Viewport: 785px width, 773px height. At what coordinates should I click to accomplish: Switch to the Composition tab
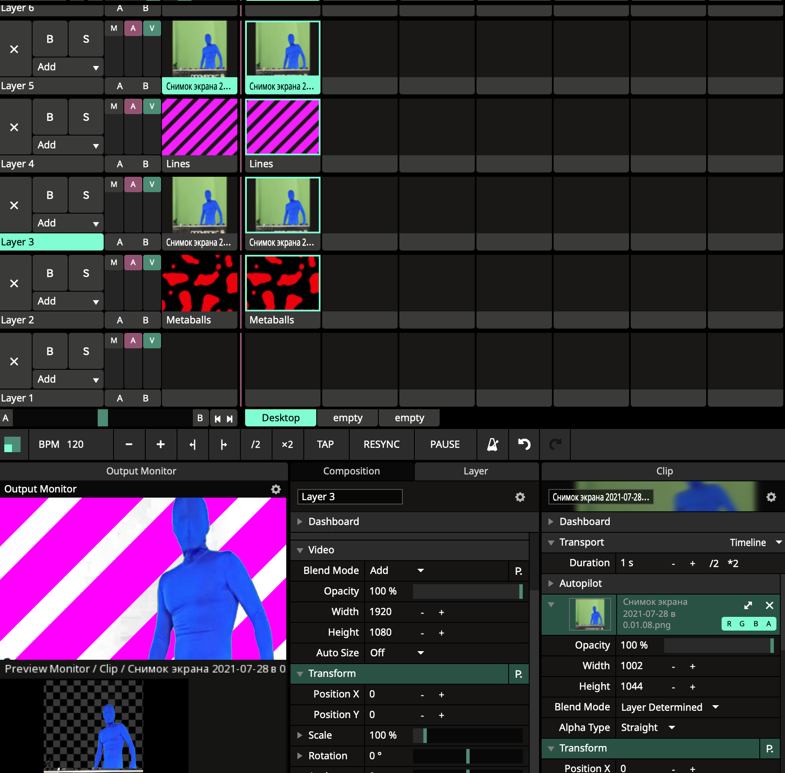point(351,471)
